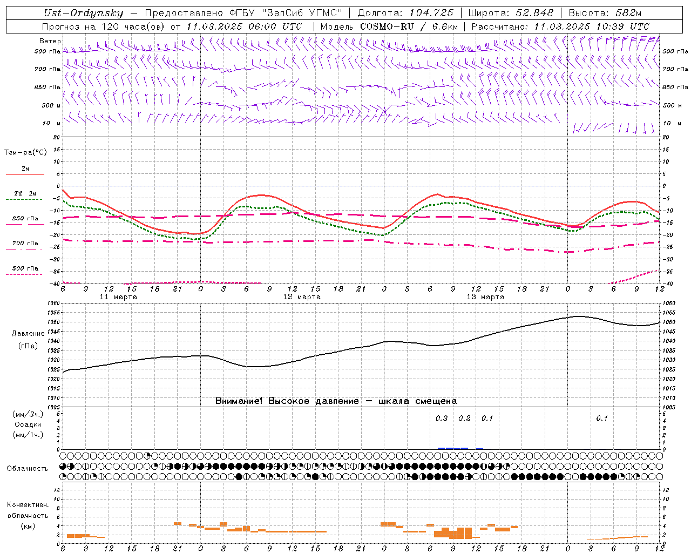Click the solid line sample under 2м legend
Image resolution: width=691 pixels, height=553 pixels.
(x=25, y=175)
